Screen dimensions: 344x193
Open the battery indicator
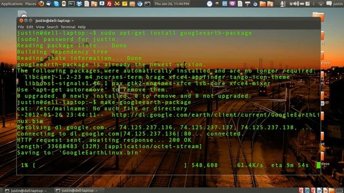click(302, 4)
